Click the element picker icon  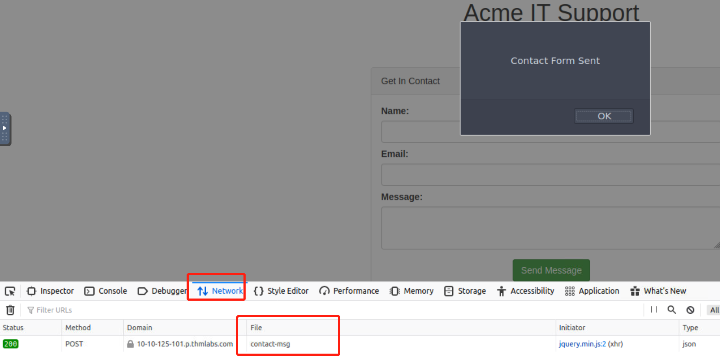point(10,291)
